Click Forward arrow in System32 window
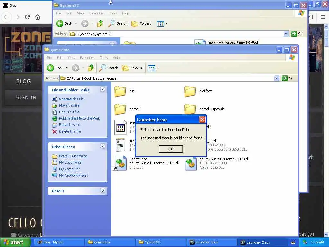 click(85, 23)
